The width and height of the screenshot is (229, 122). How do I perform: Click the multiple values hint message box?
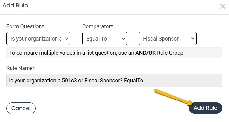coord(114,53)
